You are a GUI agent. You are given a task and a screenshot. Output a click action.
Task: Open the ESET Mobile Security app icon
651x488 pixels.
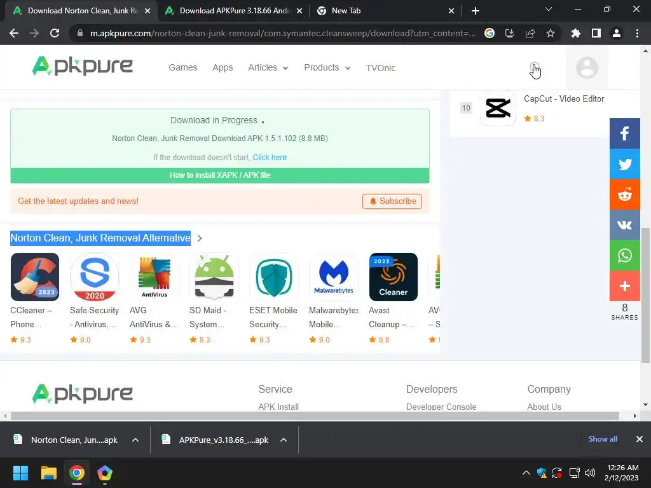pyautogui.click(x=274, y=277)
